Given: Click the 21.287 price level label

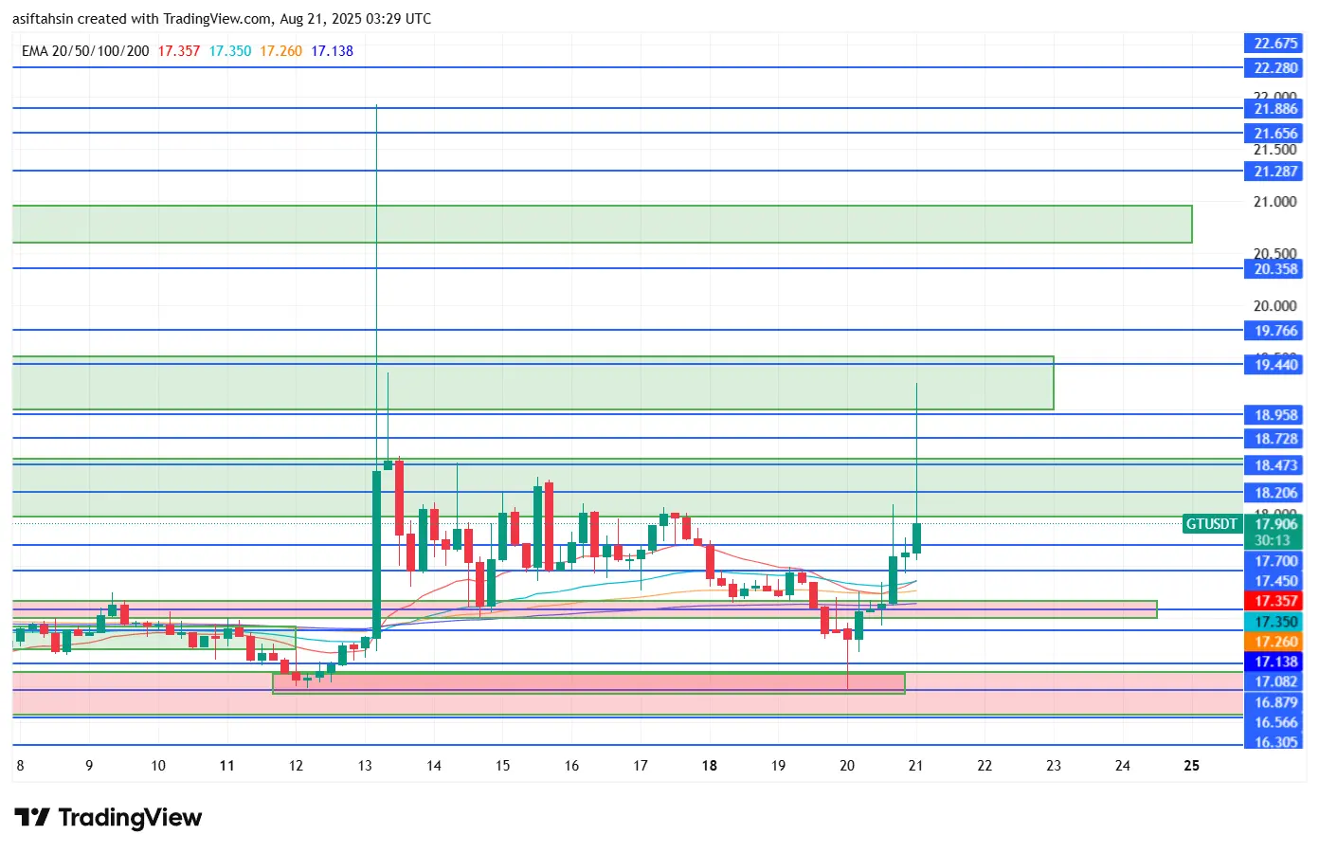Looking at the screenshot, I should (x=1274, y=172).
